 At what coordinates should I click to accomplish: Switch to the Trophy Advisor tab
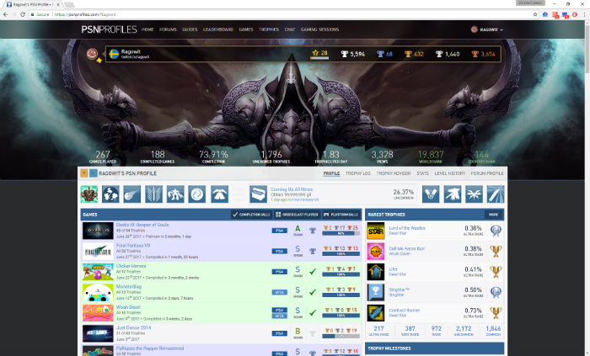pyautogui.click(x=394, y=173)
